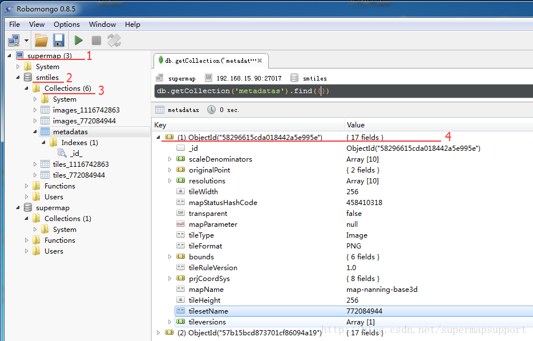Expand the images_1116742863 collection

pos(35,110)
